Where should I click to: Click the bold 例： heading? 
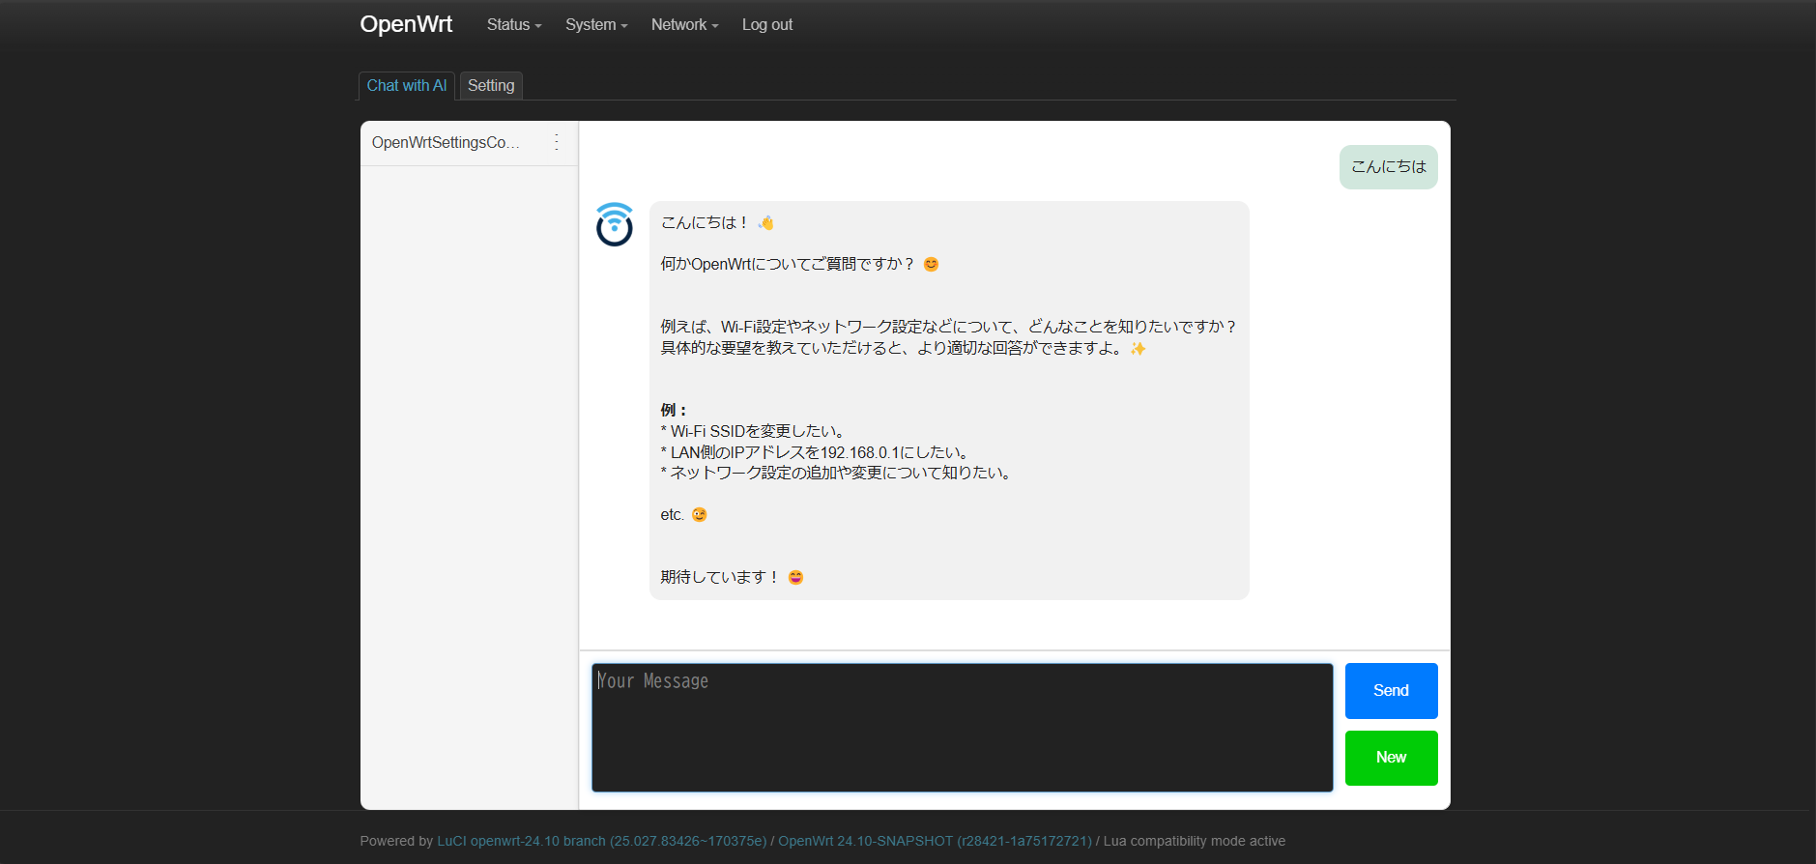coord(674,410)
